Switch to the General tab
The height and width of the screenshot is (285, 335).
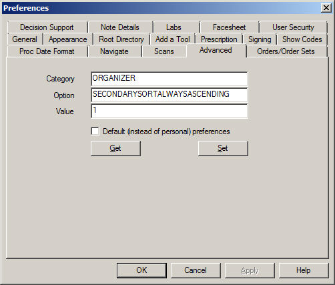coord(25,39)
